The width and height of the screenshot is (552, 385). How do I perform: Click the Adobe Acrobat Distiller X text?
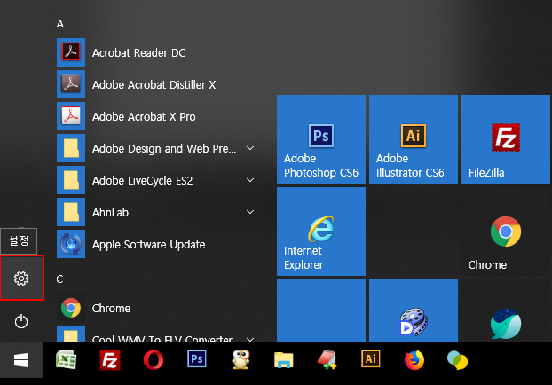pyautogui.click(x=154, y=85)
